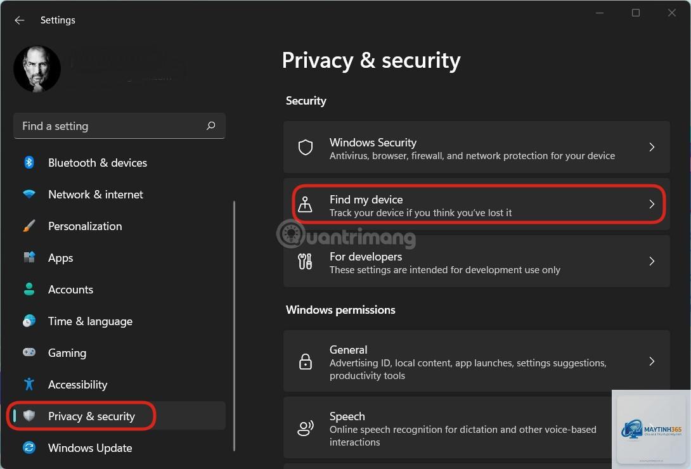The width and height of the screenshot is (691, 469).
Task: Select Privacy & security in sidebar
Action: 119,416
